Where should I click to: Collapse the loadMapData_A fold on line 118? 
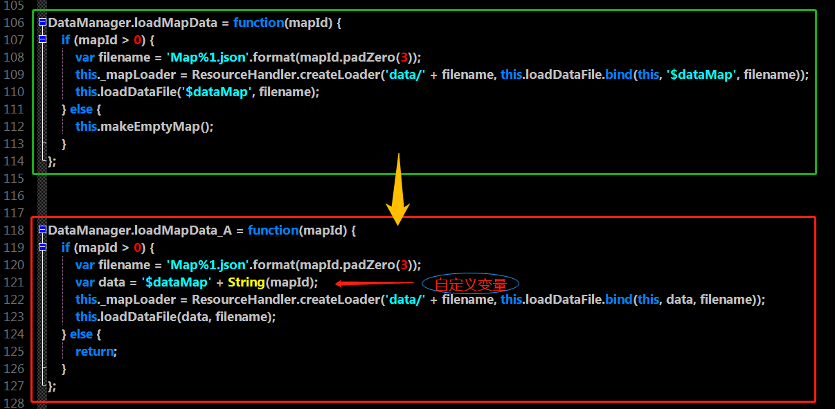pos(42,230)
